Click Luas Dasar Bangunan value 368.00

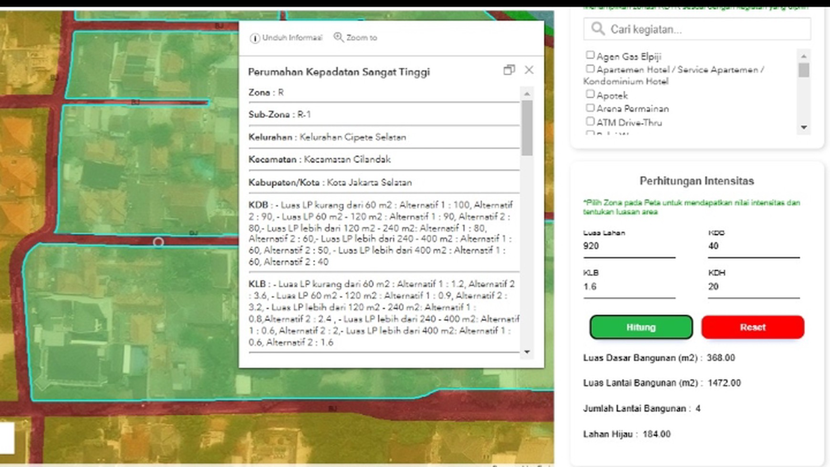click(721, 358)
